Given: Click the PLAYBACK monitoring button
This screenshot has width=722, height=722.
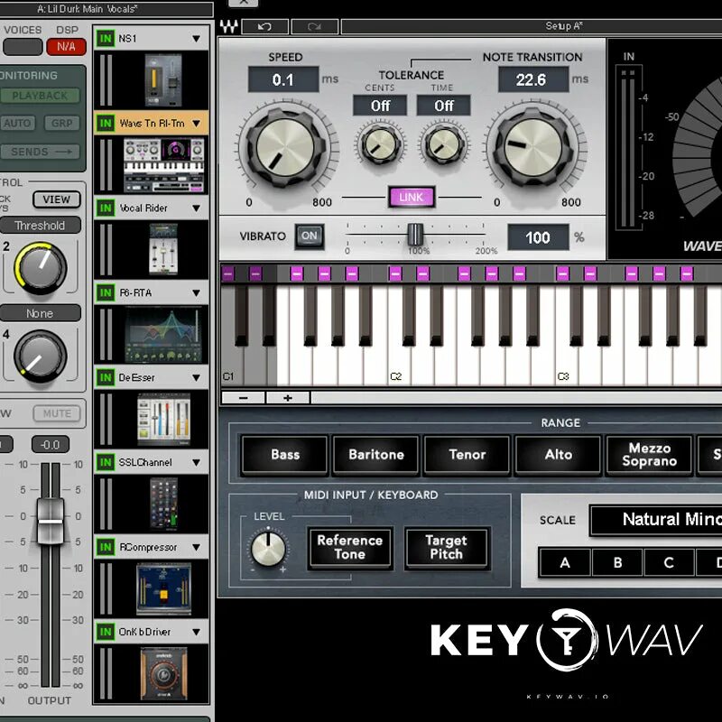Looking at the screenshot, I should pyautogui.click(x=40, y=96).
